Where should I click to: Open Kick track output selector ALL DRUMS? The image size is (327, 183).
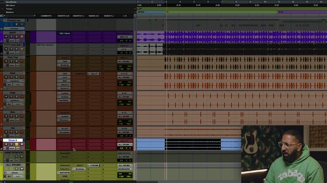[125, 77]
